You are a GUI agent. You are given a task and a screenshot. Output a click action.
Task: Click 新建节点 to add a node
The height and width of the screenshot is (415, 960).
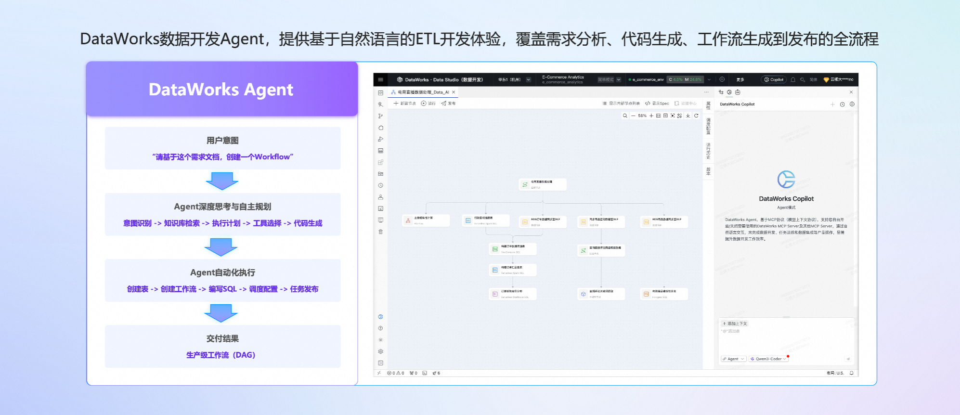pyautogui.click(x=404, y=103)
